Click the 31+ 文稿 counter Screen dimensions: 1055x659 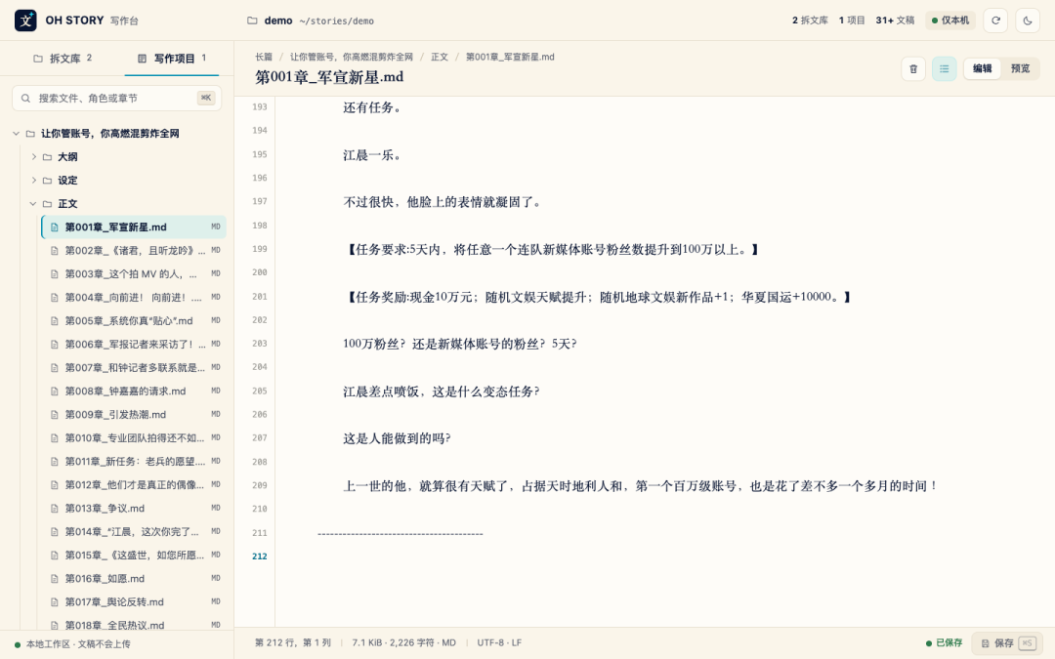pyautogui.click(x=895, y=21)
